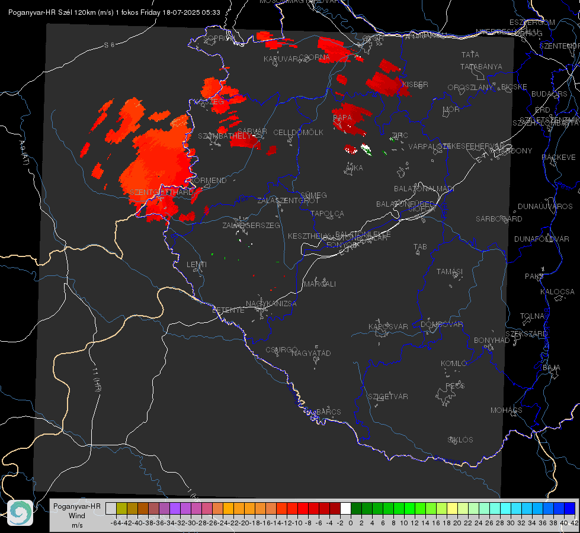580x533 pixels.
Task: Click the white zero-wind swatch in the legend
Action: point(345,509)
